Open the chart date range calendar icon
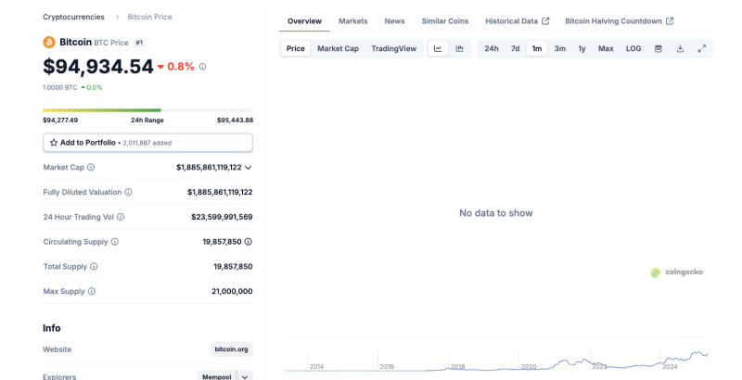The height and width of the screenshot is (380, 742). pyautogui.click(x=659, y=49)
